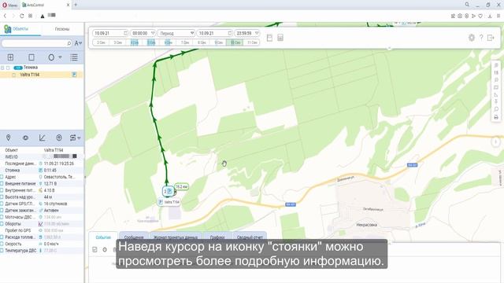Screen dimensions: 504x283
Task: Select the 11 Сен day button
Action: (252, 42)
